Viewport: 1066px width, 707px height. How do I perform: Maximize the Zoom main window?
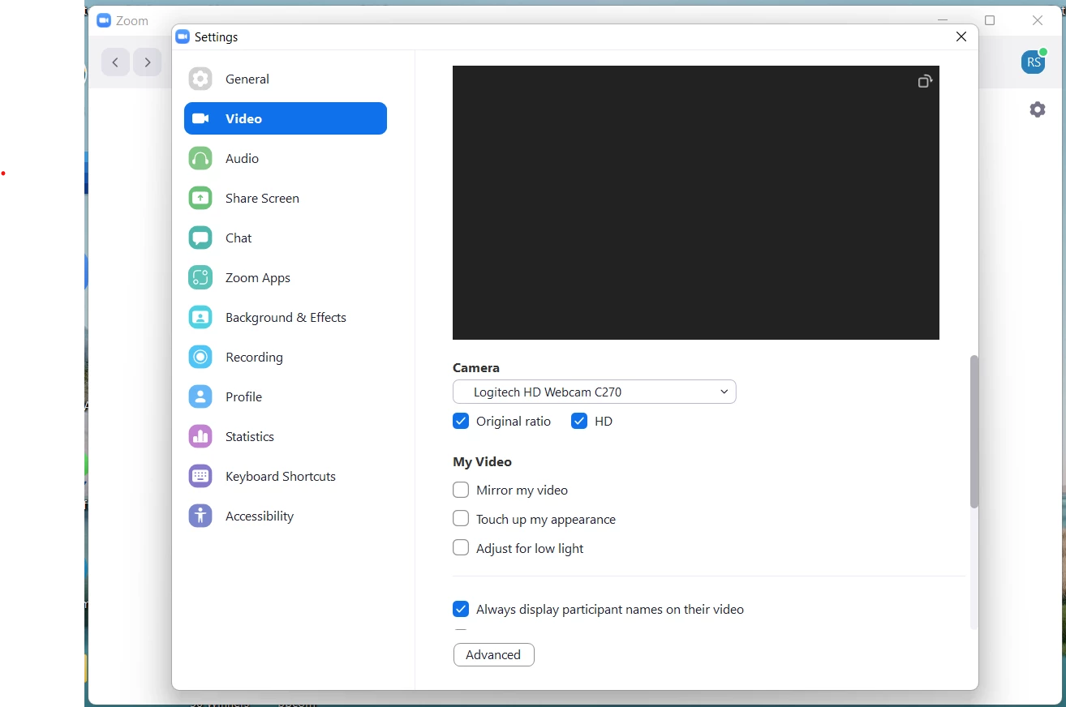(x=990, y=21)
